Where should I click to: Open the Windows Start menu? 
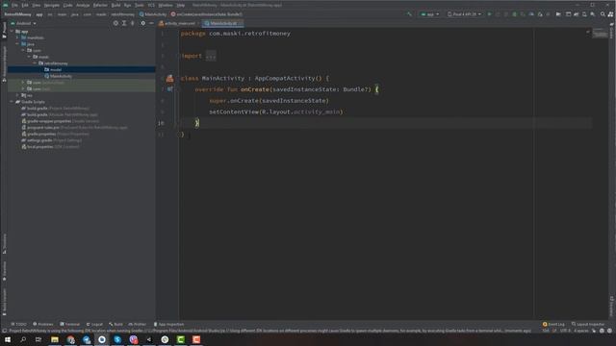click(8, 339)
